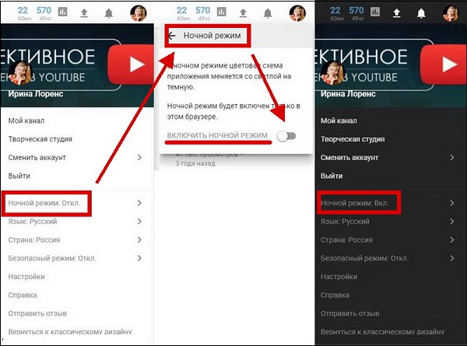Choose Выйти in the dark menu

click(x=332, y=176)
